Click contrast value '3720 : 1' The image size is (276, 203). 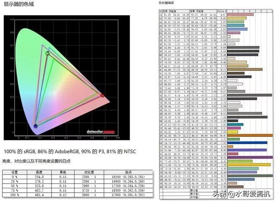tap(89, 191)
